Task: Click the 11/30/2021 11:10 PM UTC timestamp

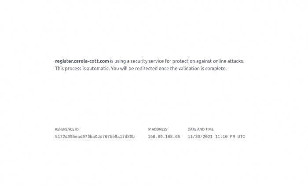Action: pyautogui.click(x=216, y=137)
